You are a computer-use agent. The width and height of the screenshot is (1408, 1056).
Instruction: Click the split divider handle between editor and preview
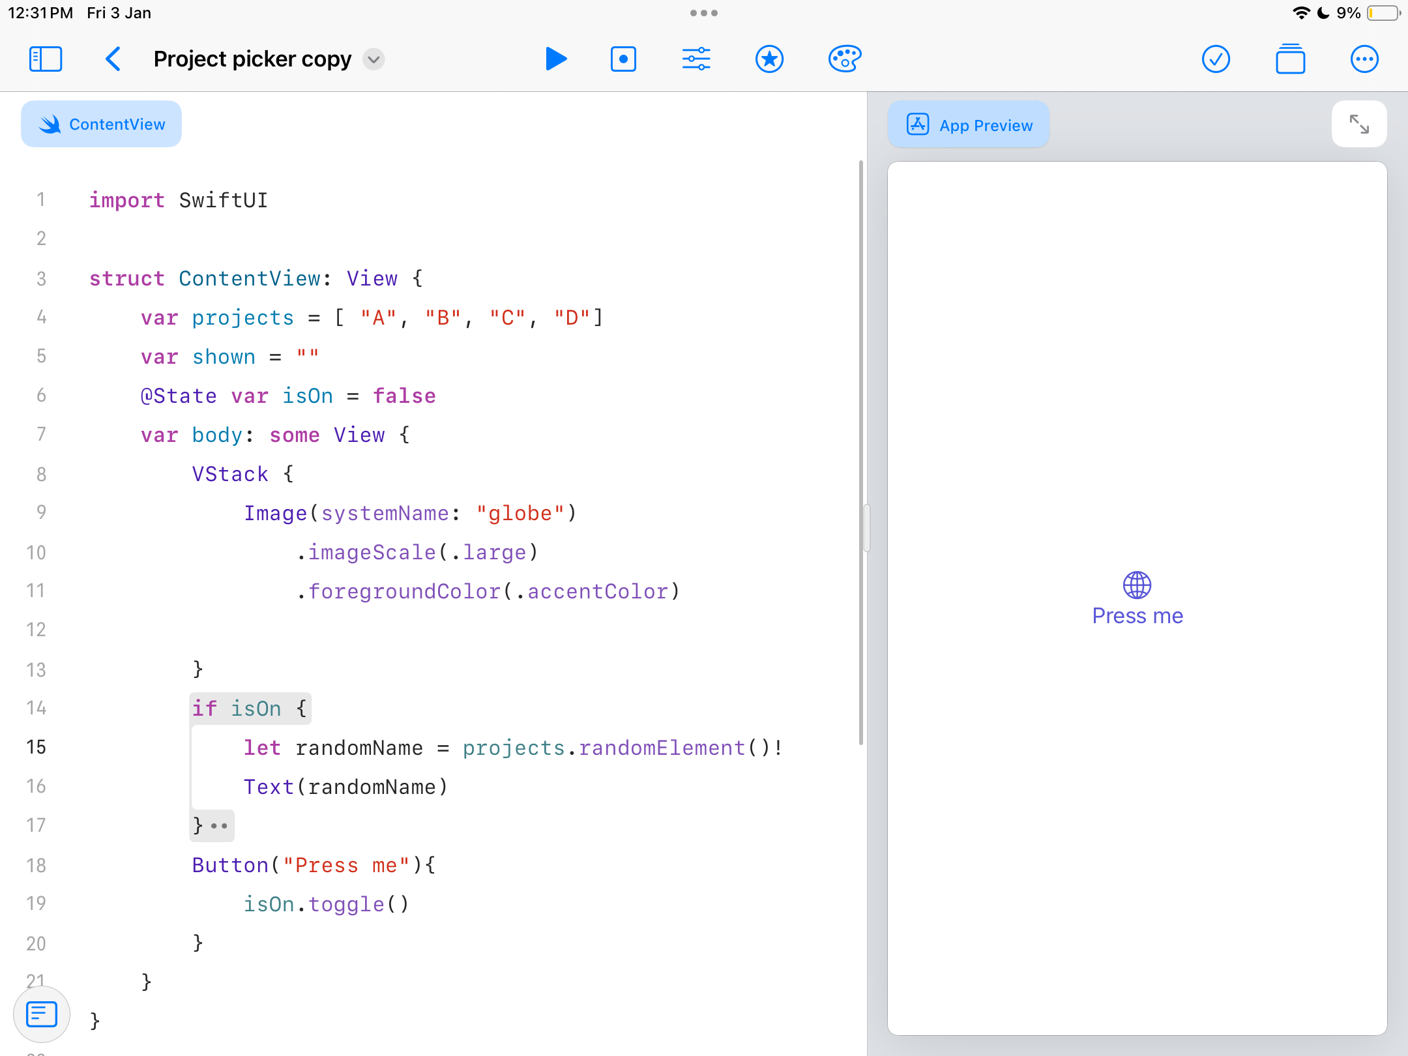(867, 528)
